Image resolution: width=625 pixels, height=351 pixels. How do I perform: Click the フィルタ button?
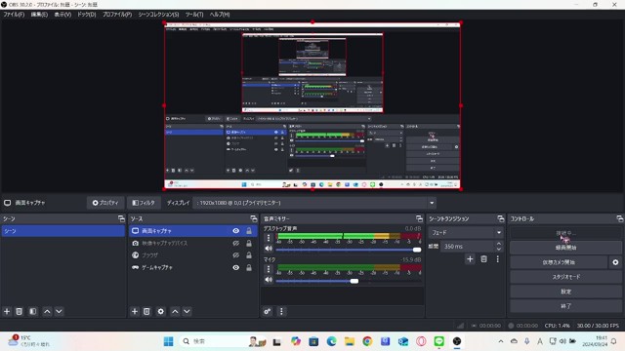coord(144,203)
